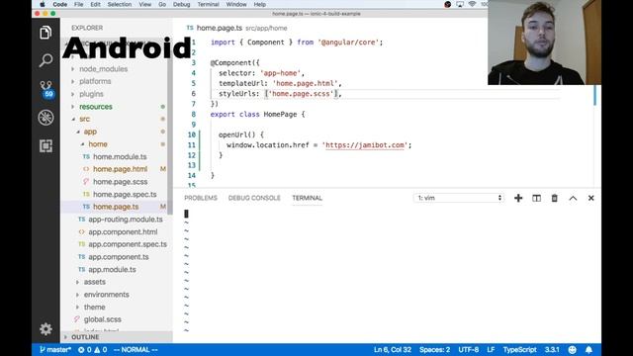Screen dimensions: 633x356
Task: Click the display mirroring menu bar icon
Action: [460, 4]
